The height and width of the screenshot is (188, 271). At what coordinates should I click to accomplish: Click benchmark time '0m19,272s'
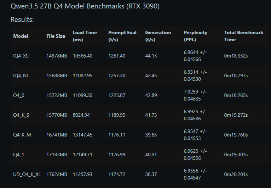[236, 115]
